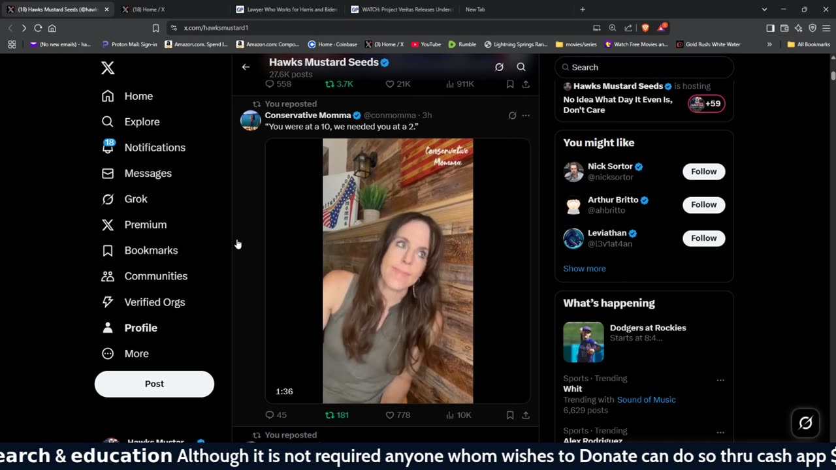Click Grok icon on Conservative Momma post
836x470 pixels.
(512, 116)
